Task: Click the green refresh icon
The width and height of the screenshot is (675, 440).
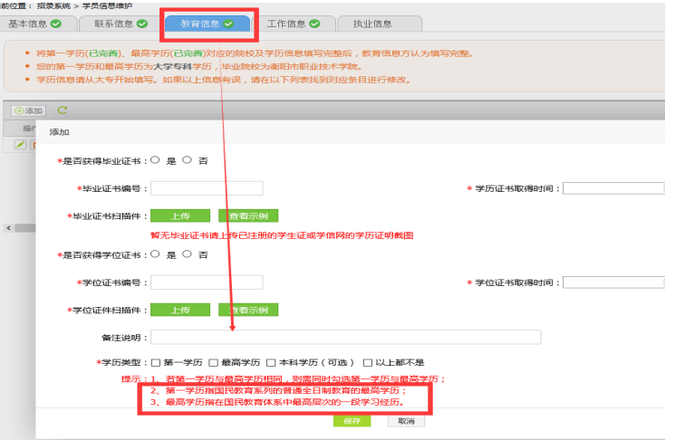Action: (62, 110)
